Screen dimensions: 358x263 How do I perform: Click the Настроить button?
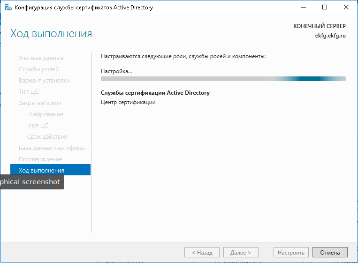pyautogui.click(x=291, y=252)
